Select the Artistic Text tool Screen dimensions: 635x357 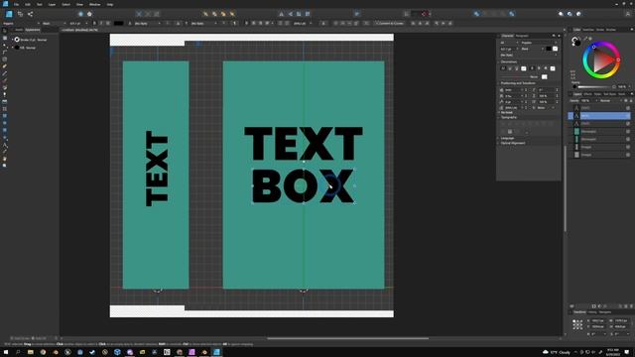click(x=4, y=145)
